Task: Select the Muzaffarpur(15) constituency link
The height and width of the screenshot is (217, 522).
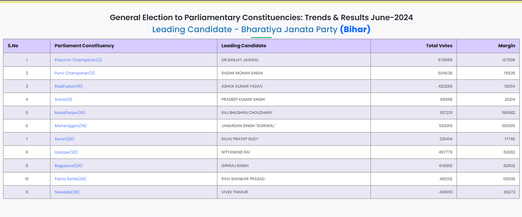Action: (x=70, y=113)
